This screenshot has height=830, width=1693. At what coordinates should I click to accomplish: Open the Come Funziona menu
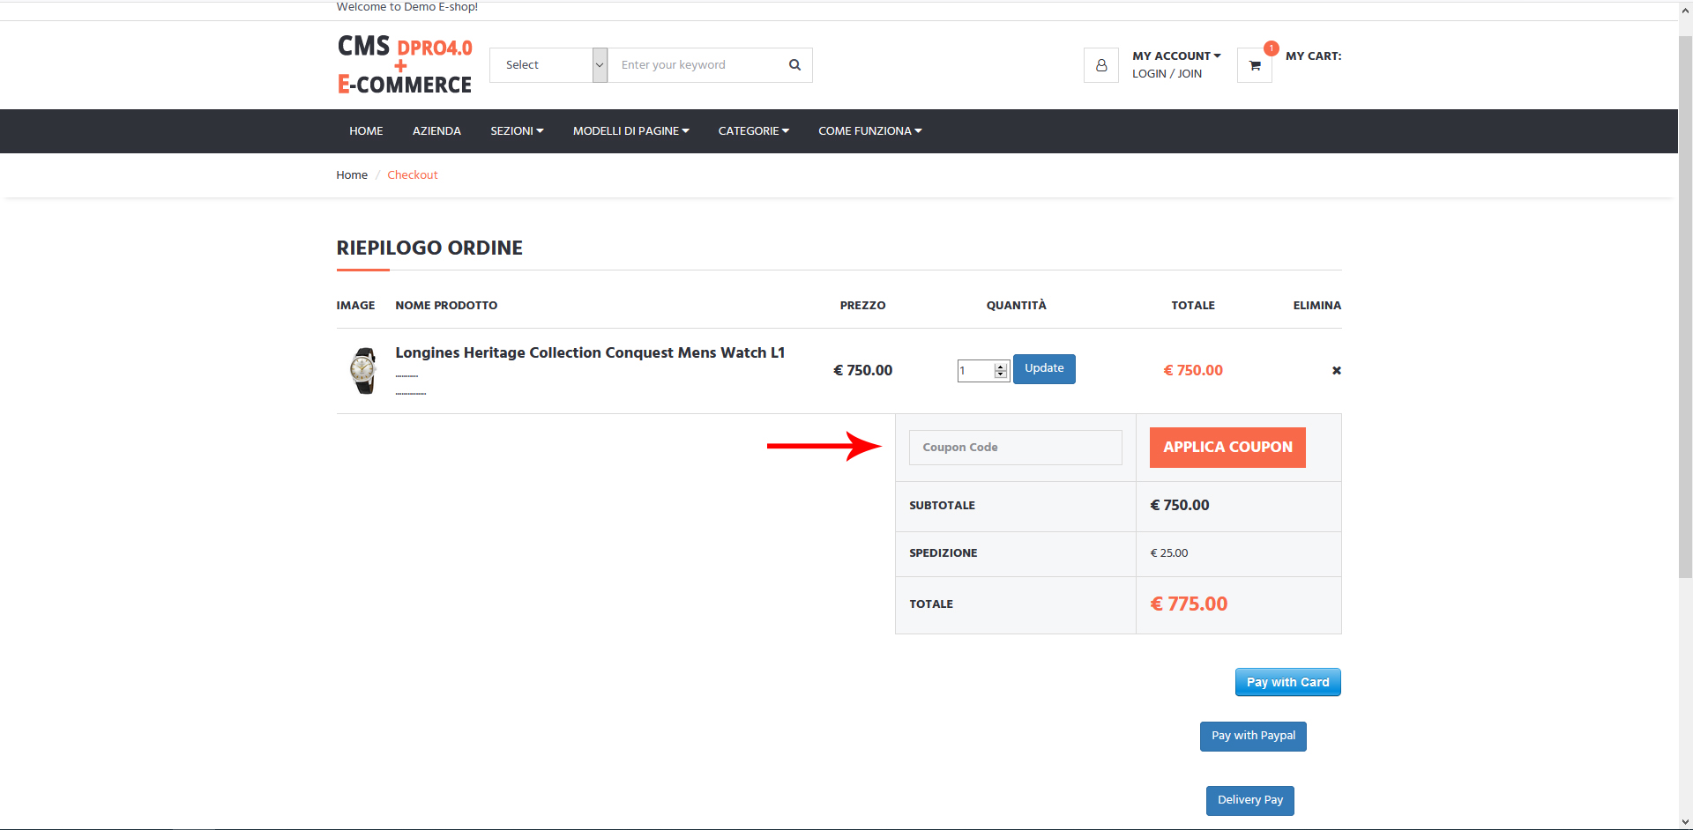point(869,131)
